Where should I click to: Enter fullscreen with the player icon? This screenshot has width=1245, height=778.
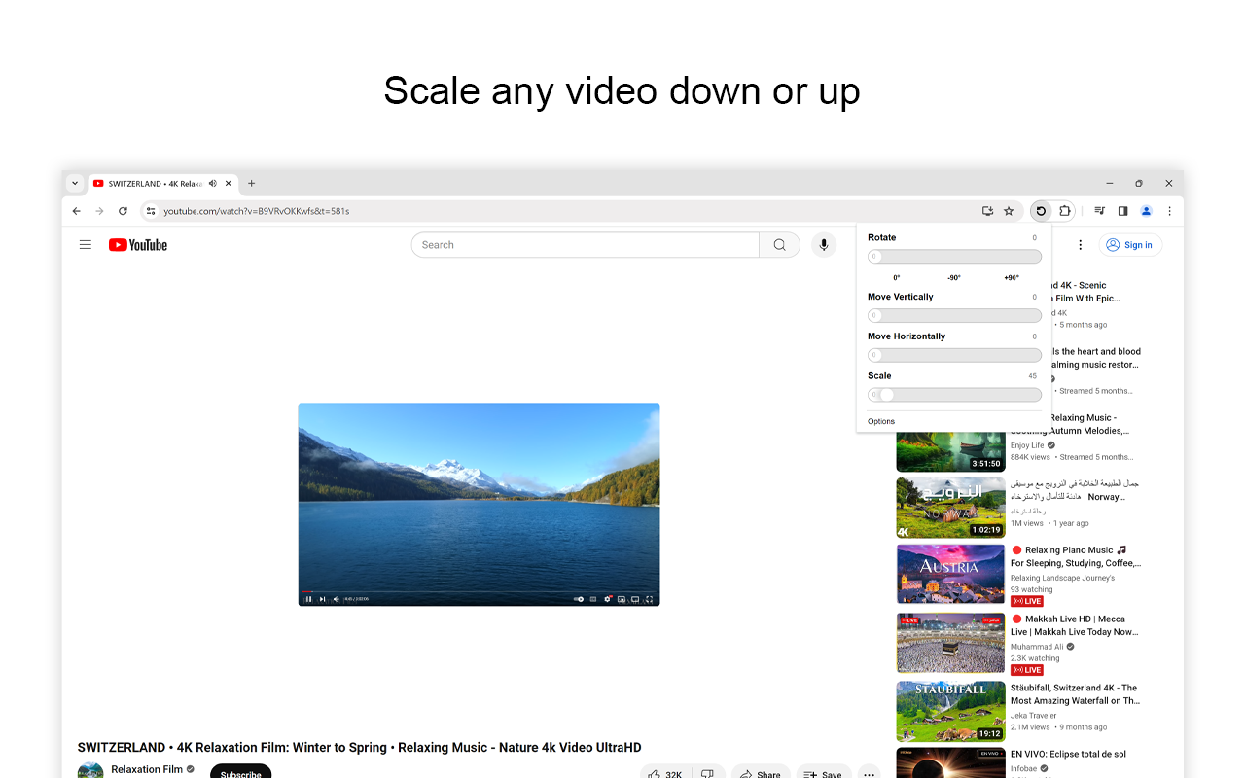(x=649, y=599)
